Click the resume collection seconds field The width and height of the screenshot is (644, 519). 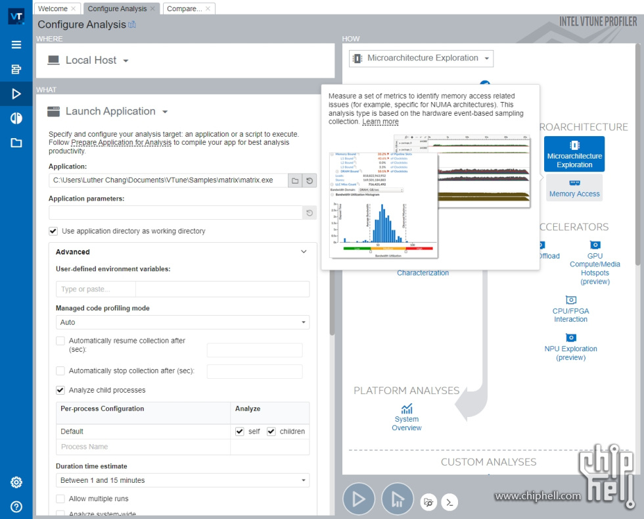click(255, 350)
